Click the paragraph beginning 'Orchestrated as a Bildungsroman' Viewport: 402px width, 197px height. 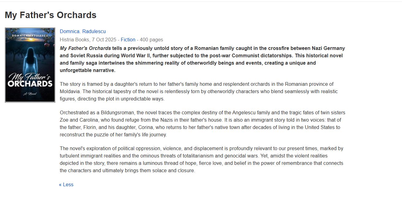click(202, 123)
